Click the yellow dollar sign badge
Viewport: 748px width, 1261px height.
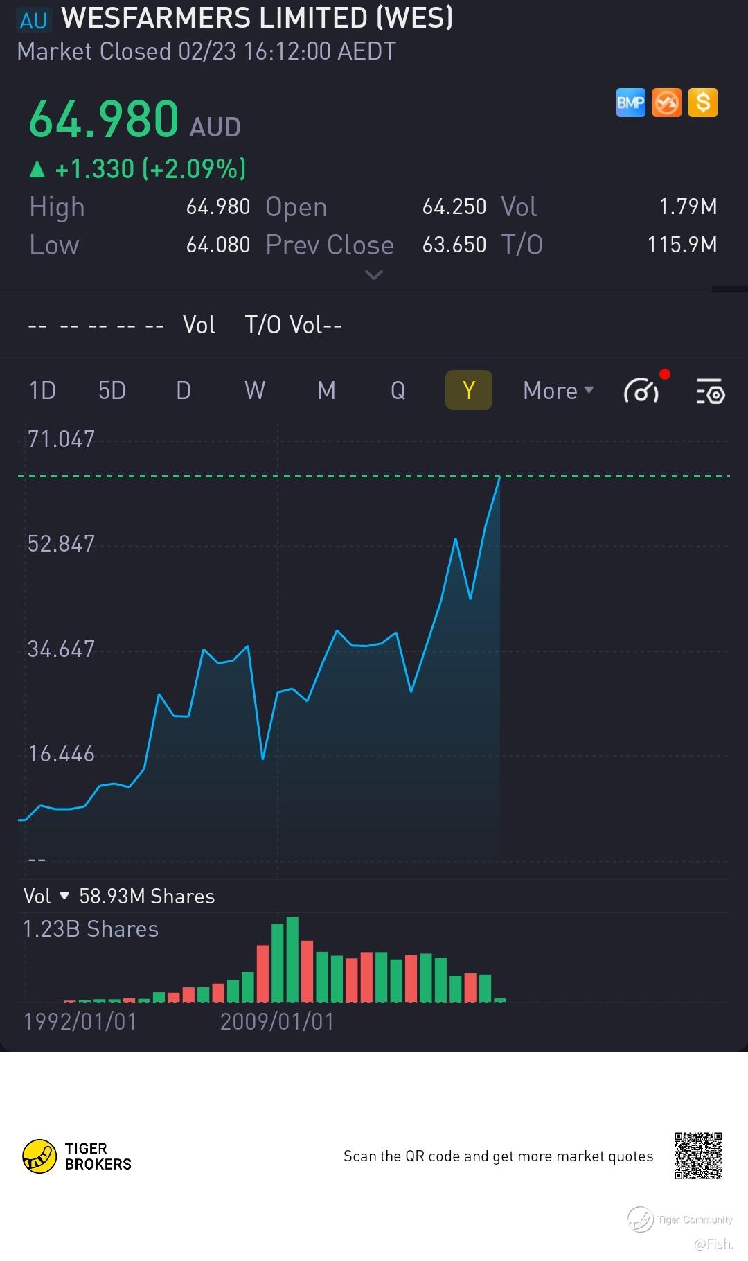tap(703, 103)
